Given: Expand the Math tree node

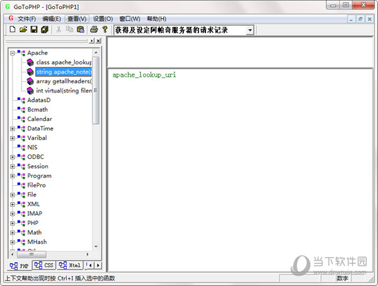Looking at the screenshot, I should [x=13, y=232].
